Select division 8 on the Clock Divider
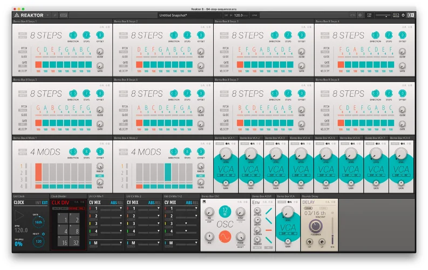Screen dimensions: 428x270 coord(74,230)
